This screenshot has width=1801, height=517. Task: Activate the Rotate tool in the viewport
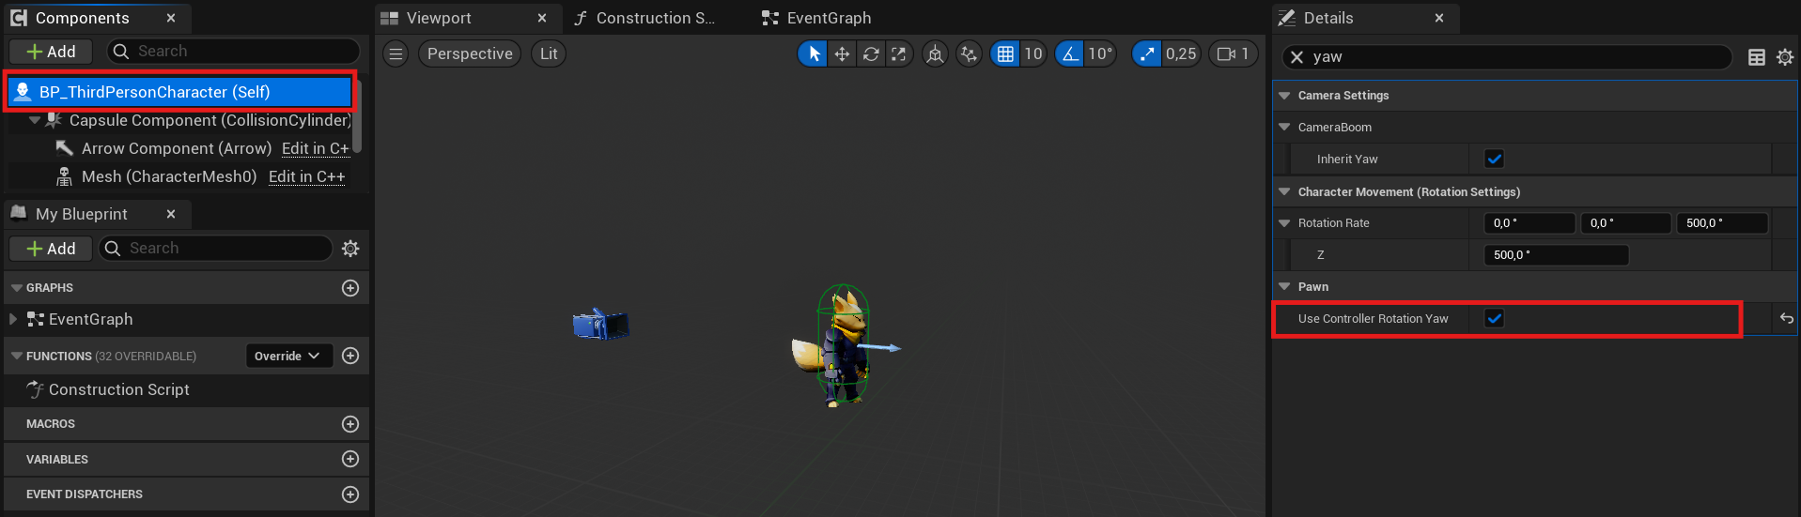(871, 53)
